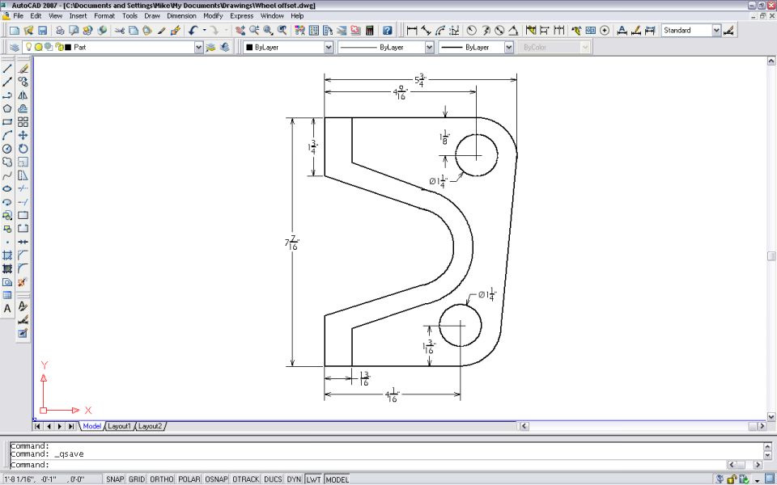The height and width of the screenshot is (485, 777).
Task: Select the Model tab
Action: pyautogui.click(x=91, y=426)
